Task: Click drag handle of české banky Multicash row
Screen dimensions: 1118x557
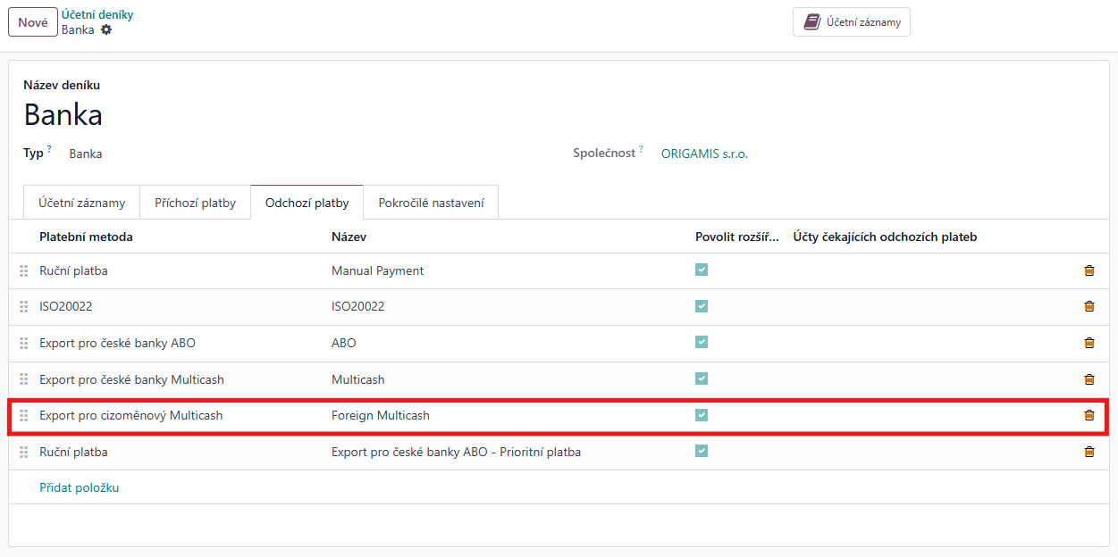Action: point(24,379)
